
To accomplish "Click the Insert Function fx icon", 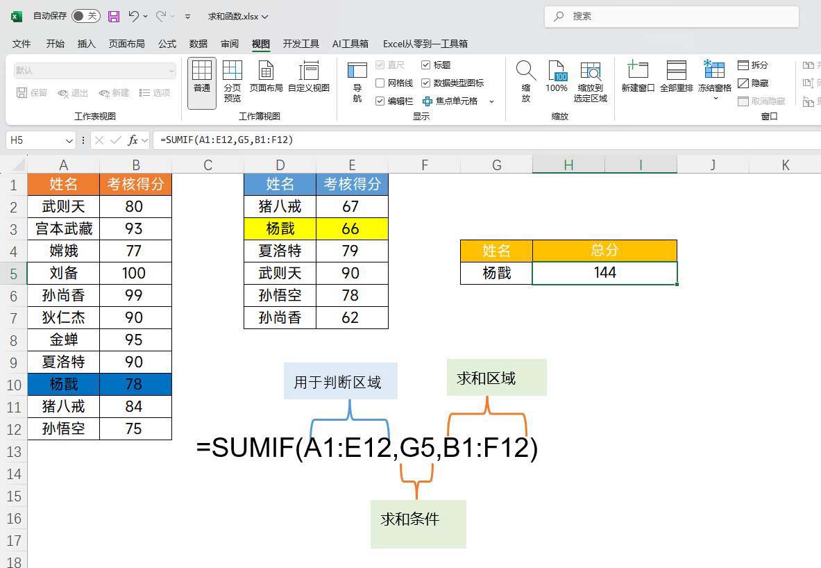I will click(133, 140).
